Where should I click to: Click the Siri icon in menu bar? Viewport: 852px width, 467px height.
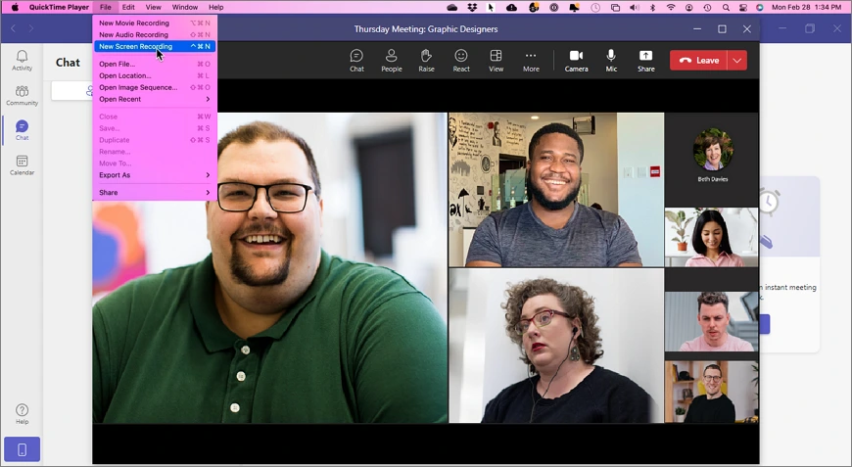(x=760, y=7)
